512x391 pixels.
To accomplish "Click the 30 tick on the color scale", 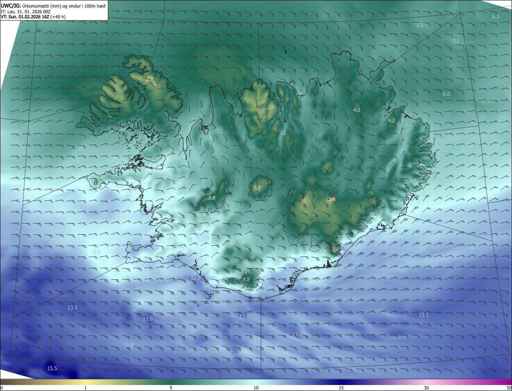I will click(426, 388).
